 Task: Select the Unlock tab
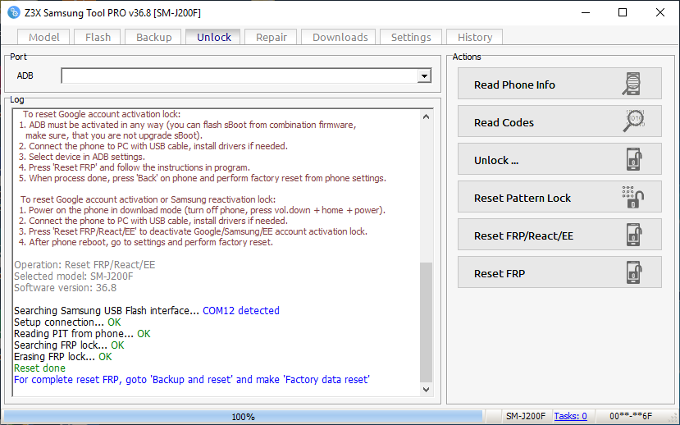214,37
